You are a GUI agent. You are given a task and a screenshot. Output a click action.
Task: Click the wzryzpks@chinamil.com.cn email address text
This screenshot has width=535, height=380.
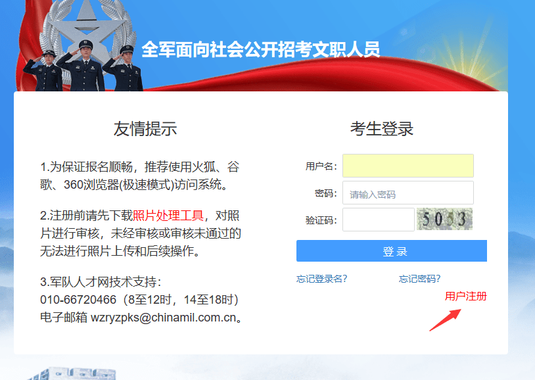point(164,318)
